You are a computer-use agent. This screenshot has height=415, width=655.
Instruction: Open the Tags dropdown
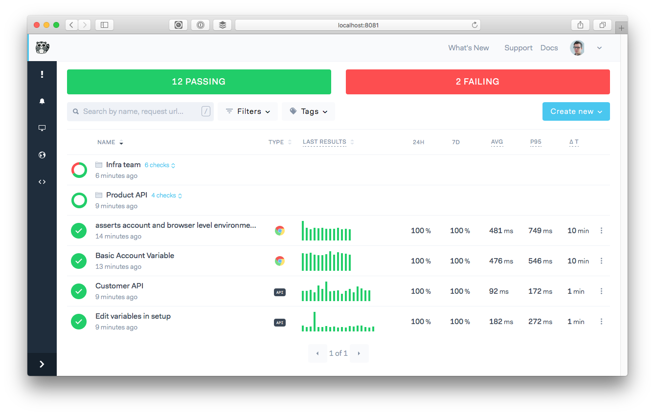(x=308, y=111)
